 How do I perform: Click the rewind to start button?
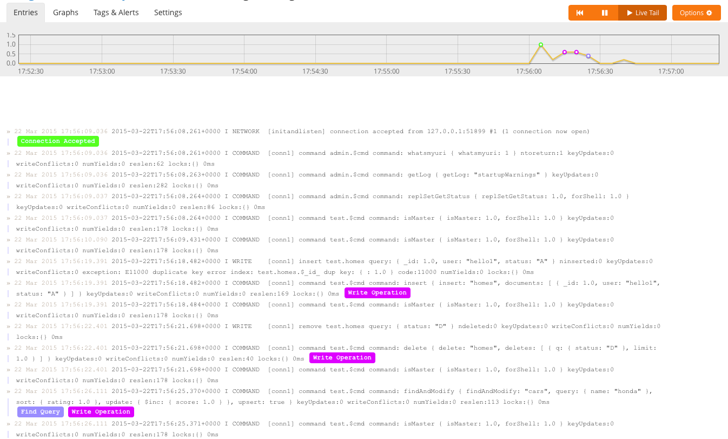[580, 13]
